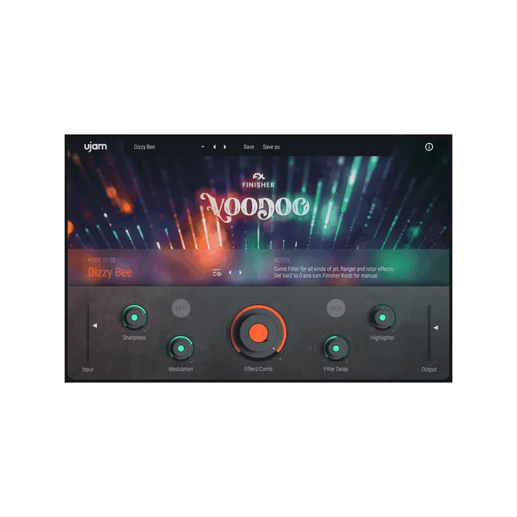Click the Highlighter knob
The width and height of the screenshot is (517, 517).
[x=383, y=317]
